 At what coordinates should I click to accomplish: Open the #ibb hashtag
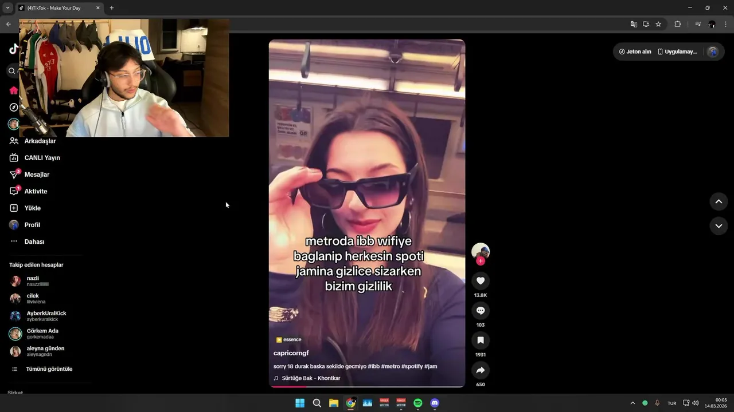click(373, 366)
